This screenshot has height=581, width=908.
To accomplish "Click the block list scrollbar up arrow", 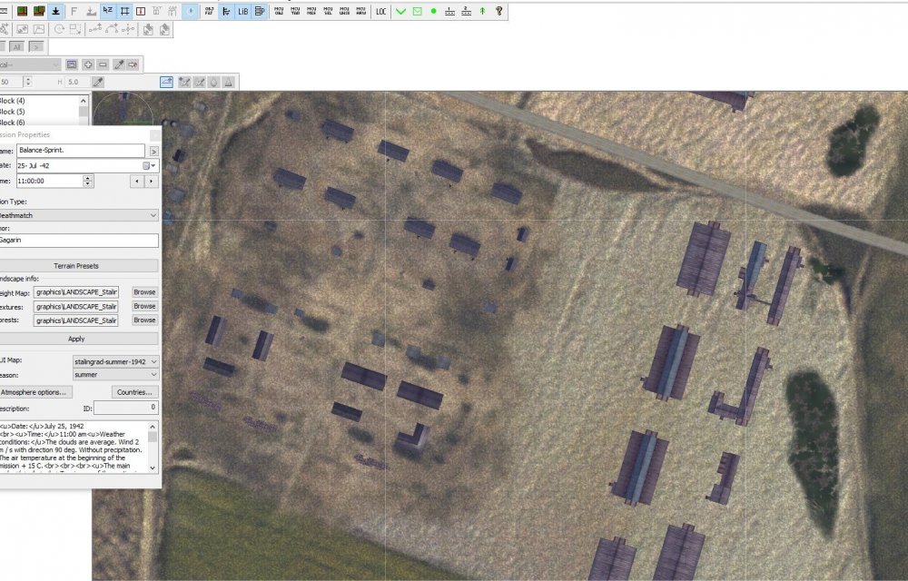I will 84,101.
